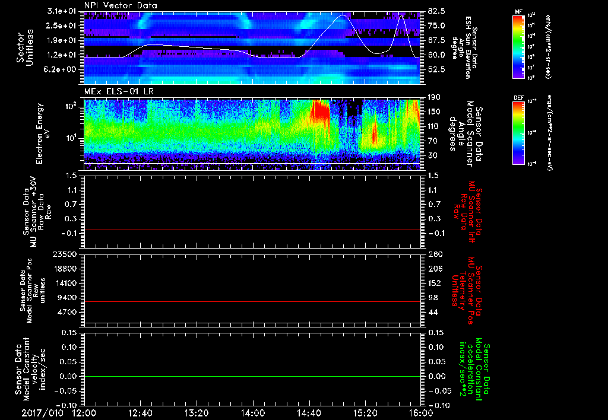Click the red line in MU Scanner +30V panel
Screen dimensions: 608x420
tap(252, 230)
